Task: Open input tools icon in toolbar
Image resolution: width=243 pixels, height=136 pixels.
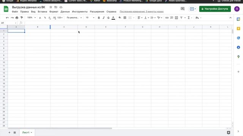Action: 197,18
